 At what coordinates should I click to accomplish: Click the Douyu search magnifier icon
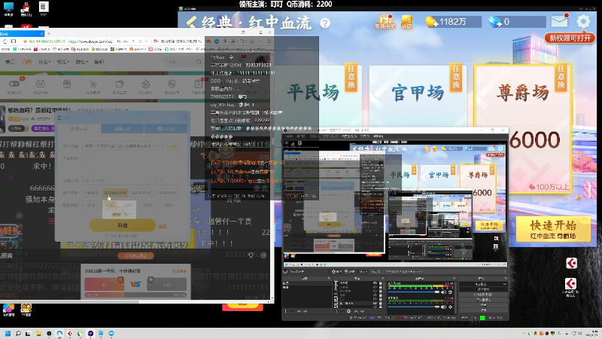199,62
